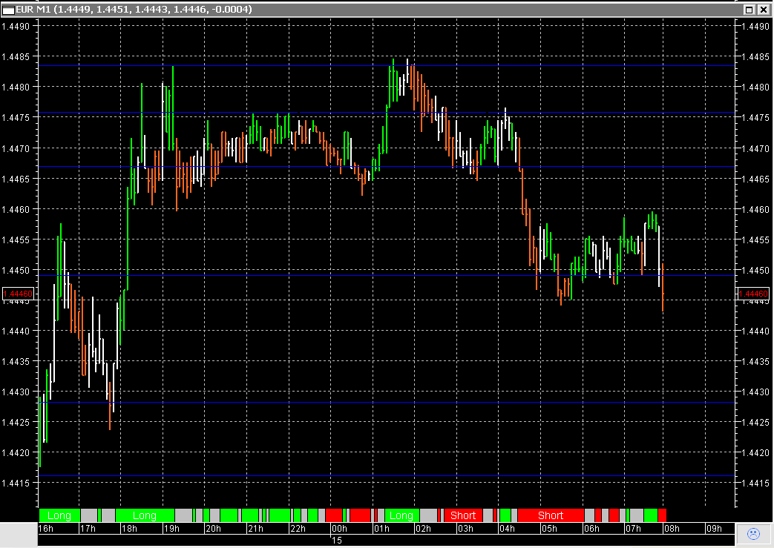Click the blue sad-face connection status icon
Screen dimensions: 774x548
coord(752,533)
